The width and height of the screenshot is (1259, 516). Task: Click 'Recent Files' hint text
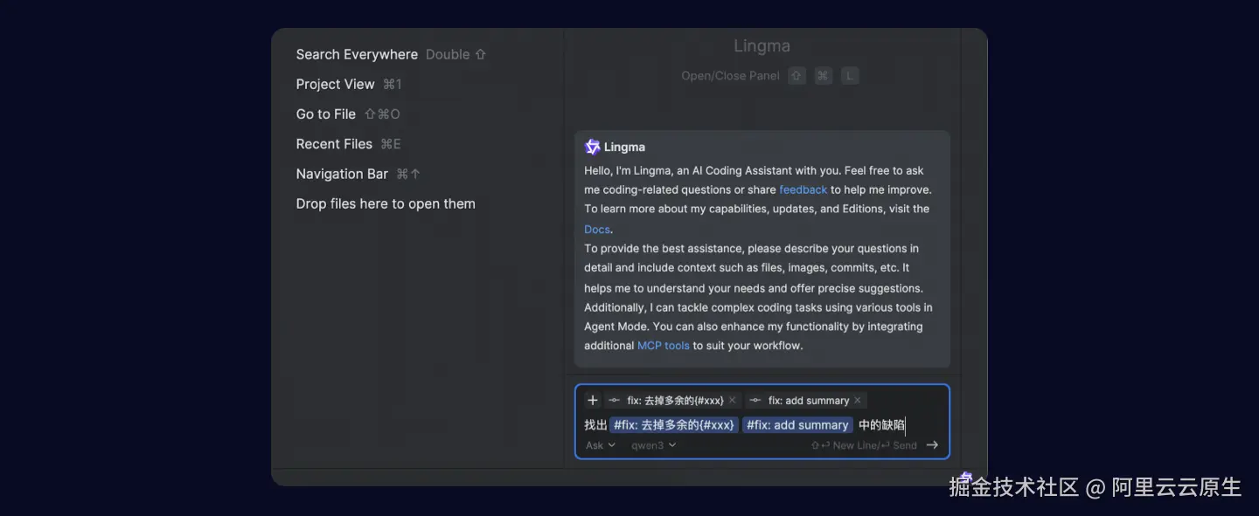coord(334,144)
